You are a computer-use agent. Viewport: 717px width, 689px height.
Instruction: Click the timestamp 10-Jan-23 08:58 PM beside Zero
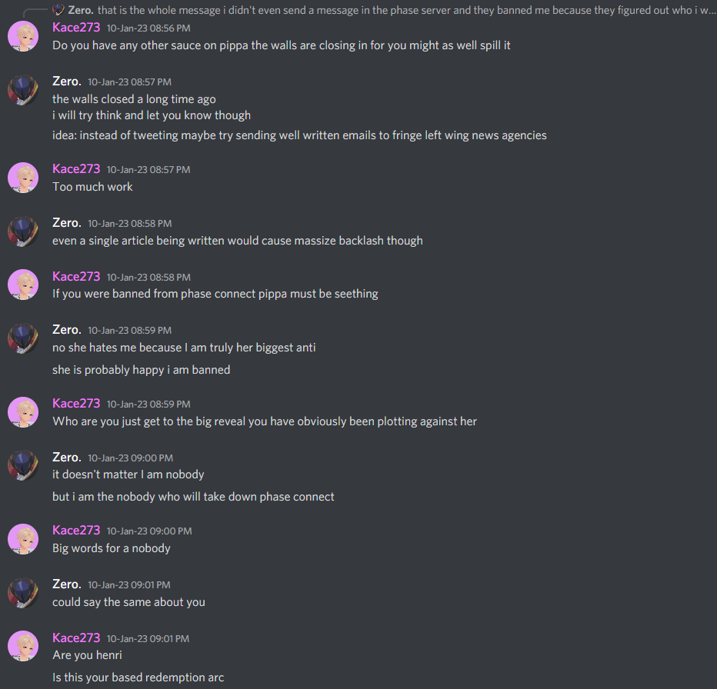point(130,224)
